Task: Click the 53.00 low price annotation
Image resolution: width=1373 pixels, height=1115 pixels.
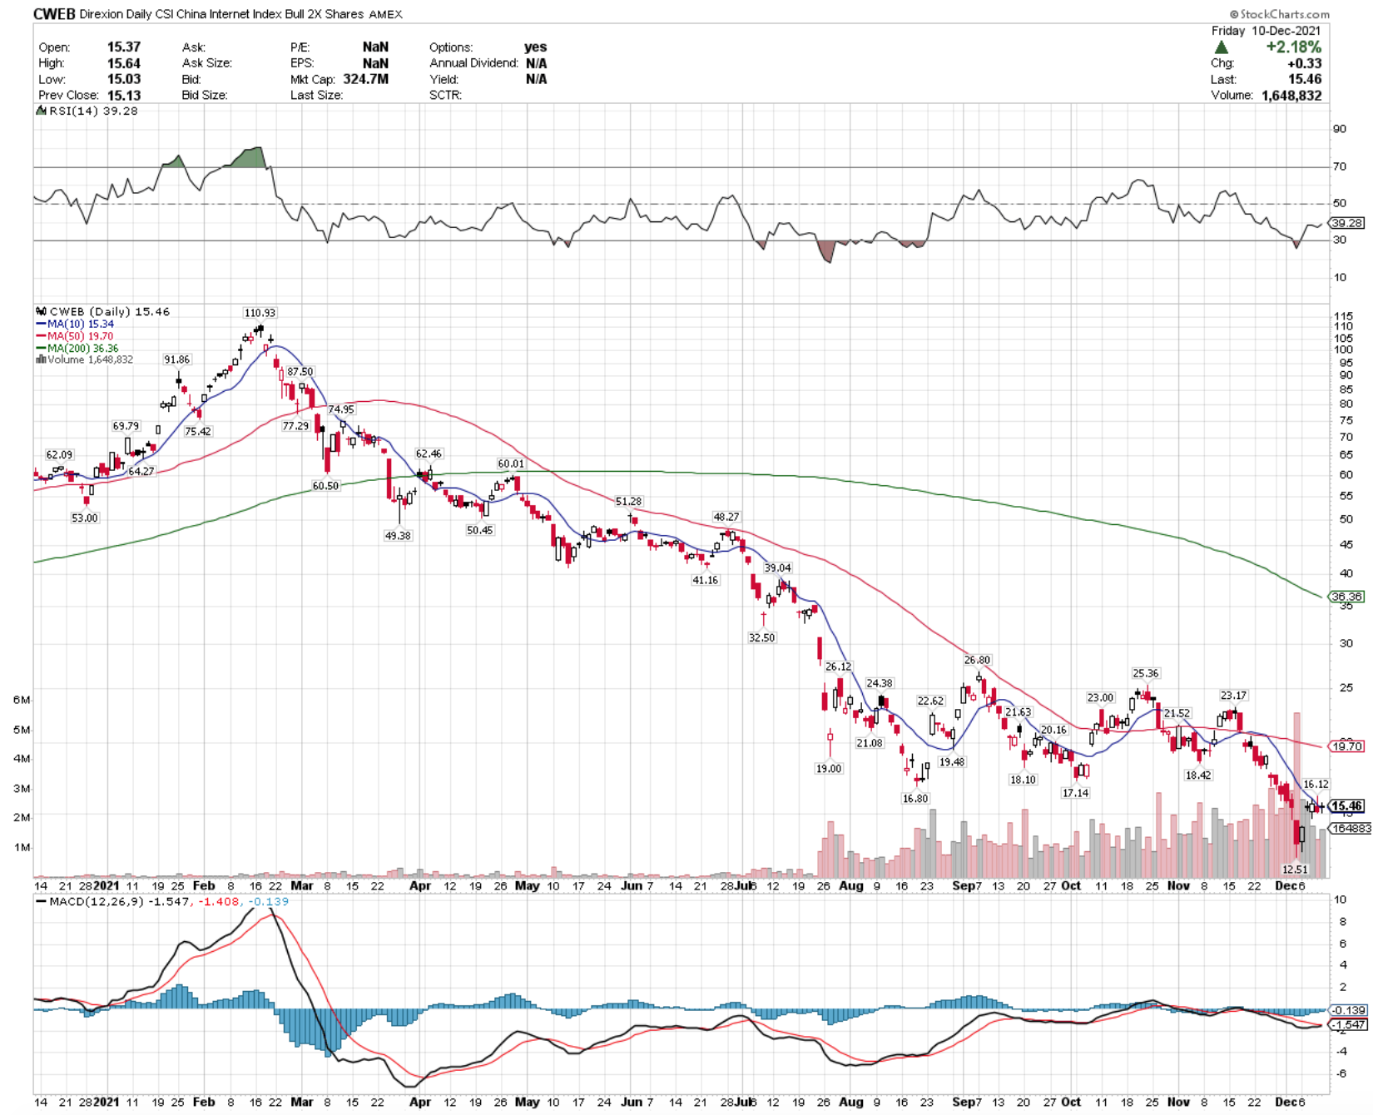Action: click(x=85, y=518)
